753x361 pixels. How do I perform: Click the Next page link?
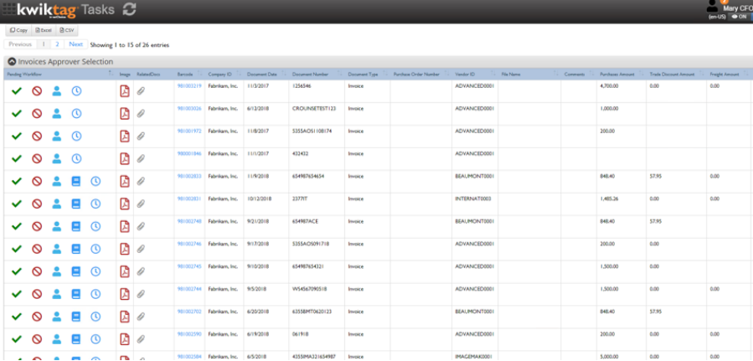76,44
